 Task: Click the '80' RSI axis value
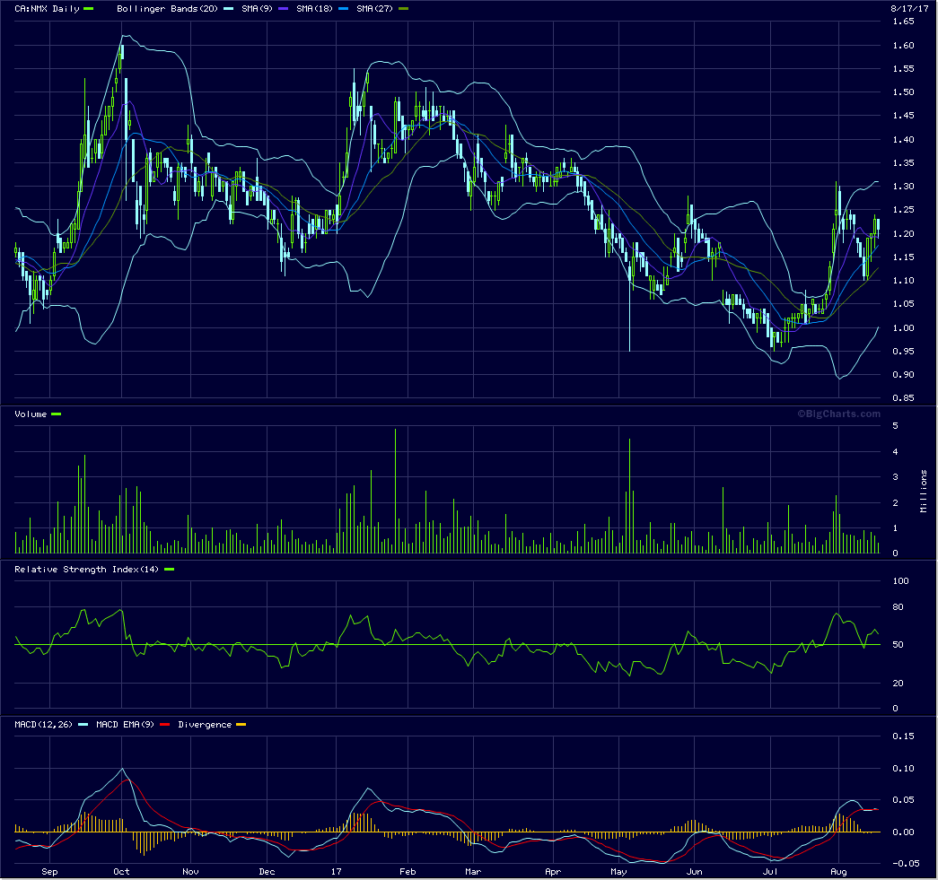coord(898,607)
